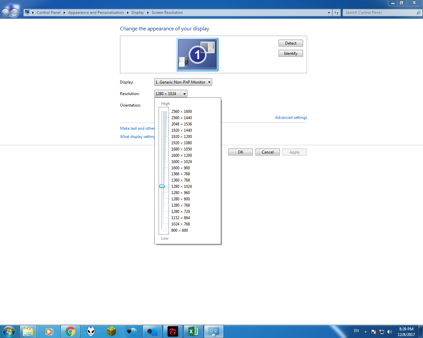Click the Control Panel taskbar icon
Viewport: 423px width, 338px height.
coord(214,331)
